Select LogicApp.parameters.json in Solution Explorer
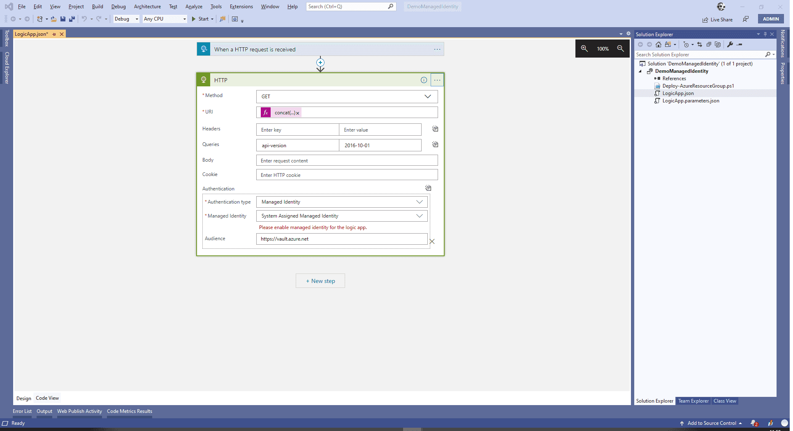Viewport: 793px width, 431px height. (x=691, y=101)
